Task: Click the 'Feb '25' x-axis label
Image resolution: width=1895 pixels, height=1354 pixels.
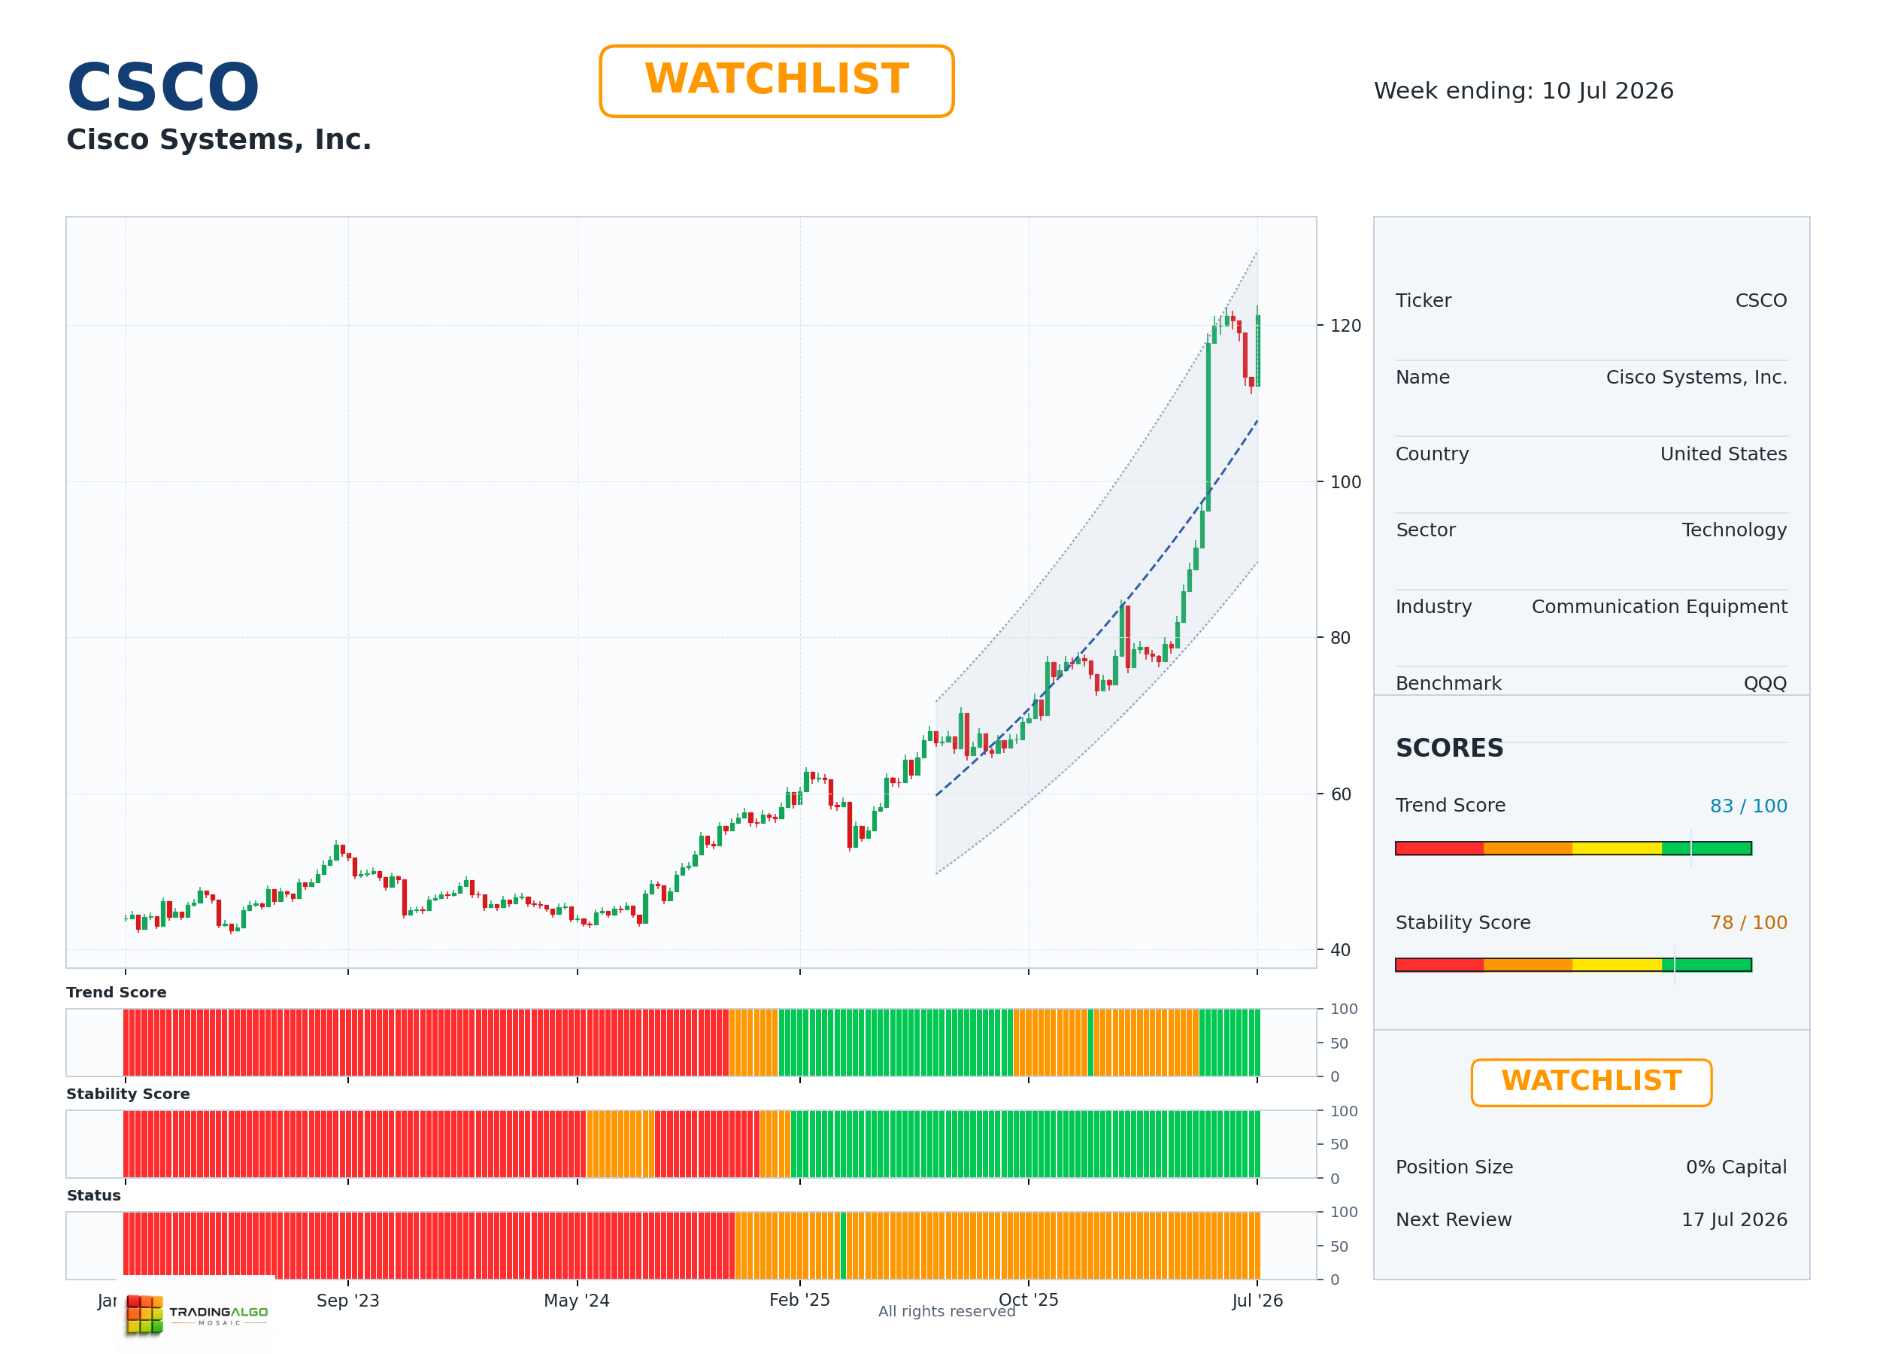Action: pyautogui.click(x=799, y=1301)
